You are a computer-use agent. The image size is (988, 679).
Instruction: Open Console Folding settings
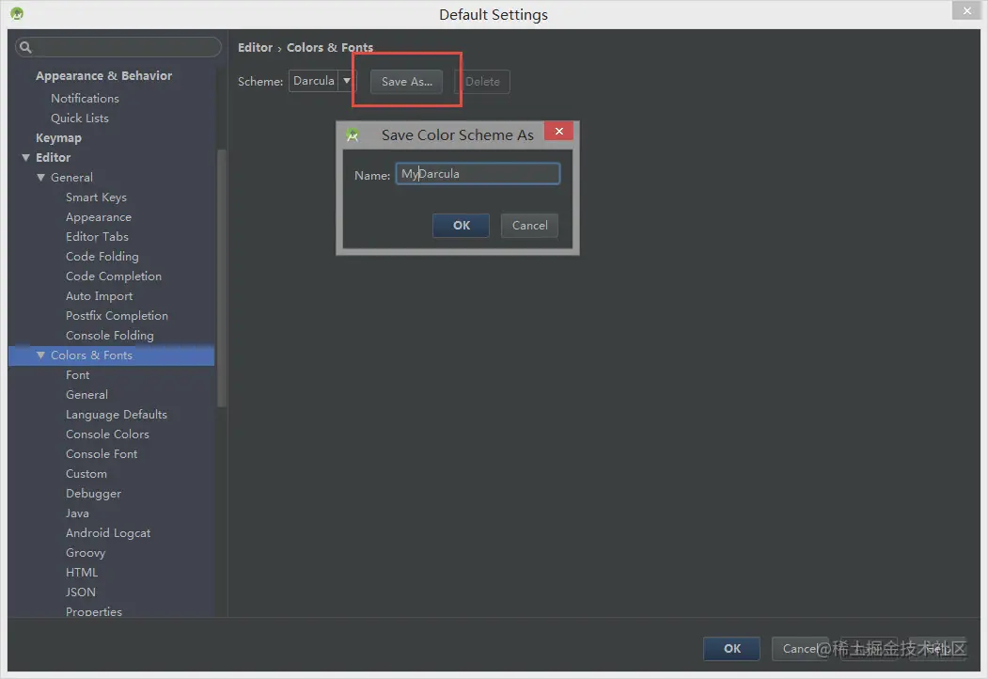[110, 336]
